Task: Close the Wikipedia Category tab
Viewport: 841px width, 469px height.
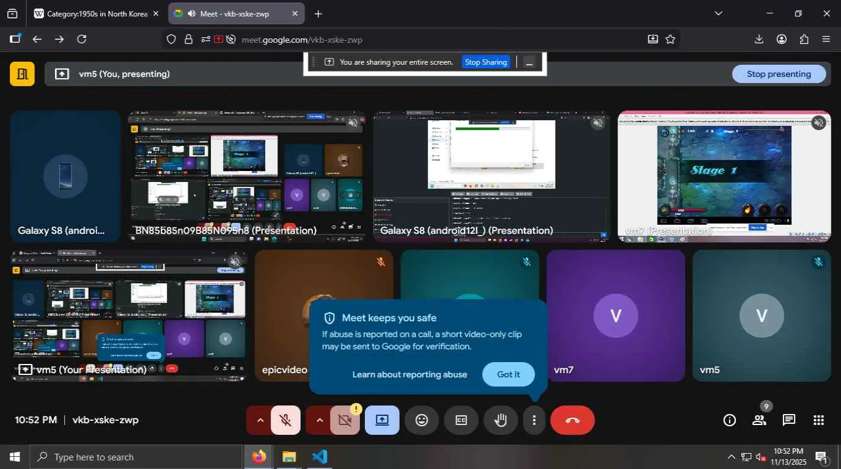Action: tap(155, 13)
